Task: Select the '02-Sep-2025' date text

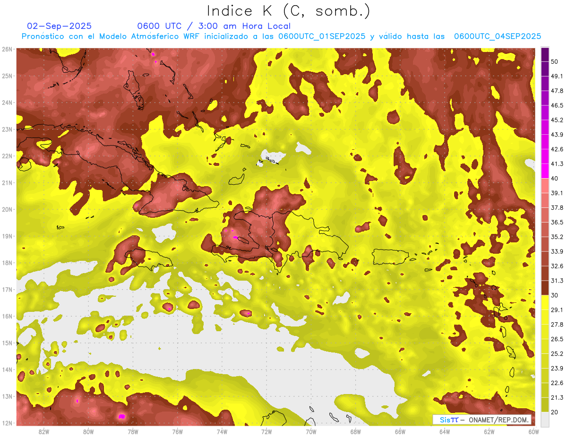Action: tap(60, 26)
